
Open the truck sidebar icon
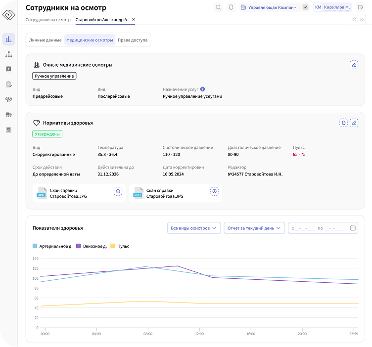pyautogui.click(x=8, y=115)
